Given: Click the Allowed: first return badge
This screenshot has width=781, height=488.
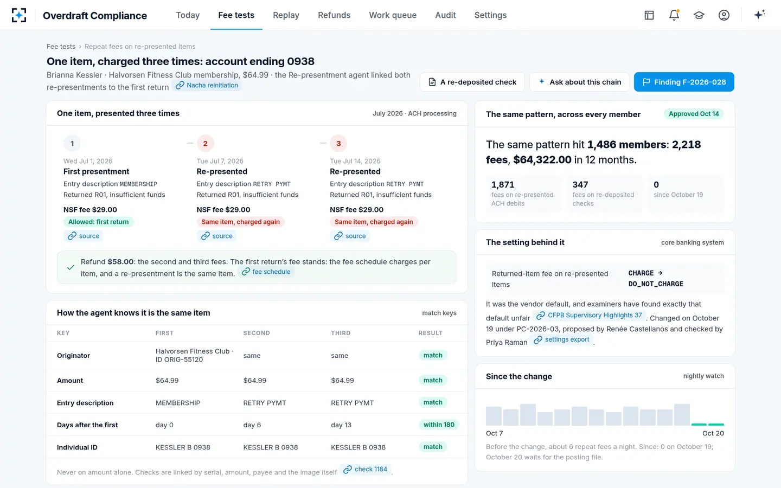Looking at the screenshot, I should click(99, 222).
